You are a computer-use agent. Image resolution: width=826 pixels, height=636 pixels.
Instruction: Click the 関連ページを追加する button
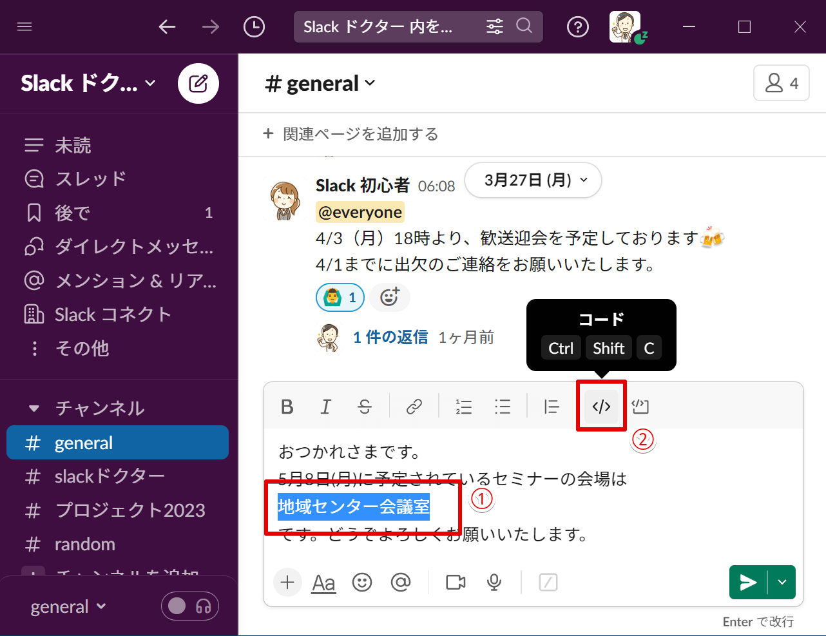[350, 134]
